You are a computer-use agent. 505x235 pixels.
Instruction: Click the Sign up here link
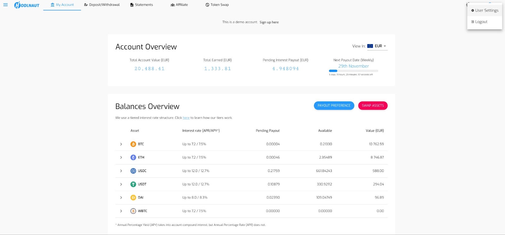(x=269, y=22)
